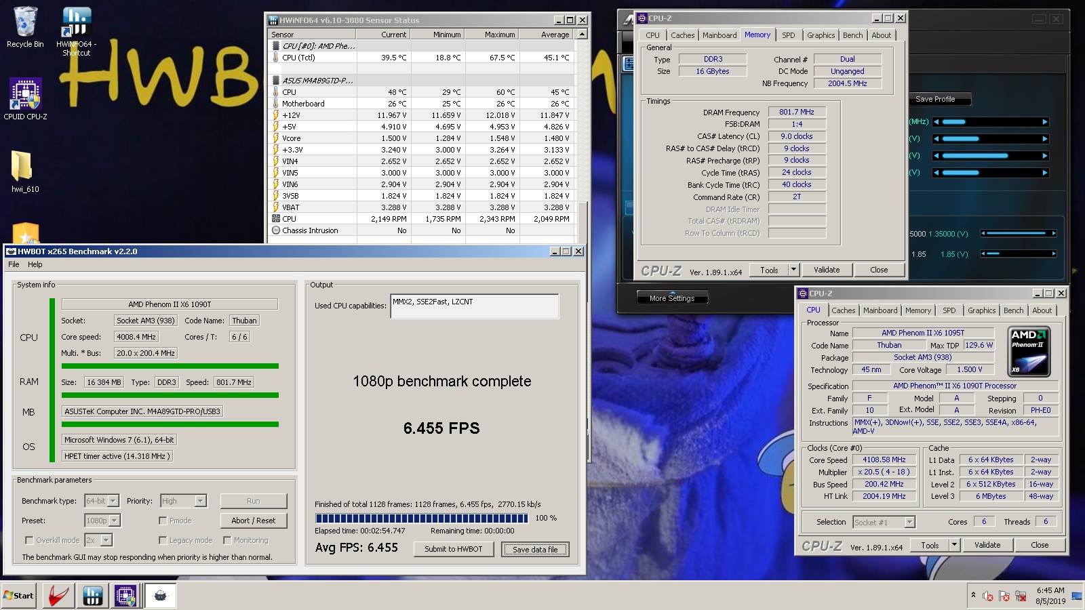Click the HWiNFO sensor list vertical scrollbar
Image resolution: width=1085 pixels, height=610 pixels.
[582, 136]
